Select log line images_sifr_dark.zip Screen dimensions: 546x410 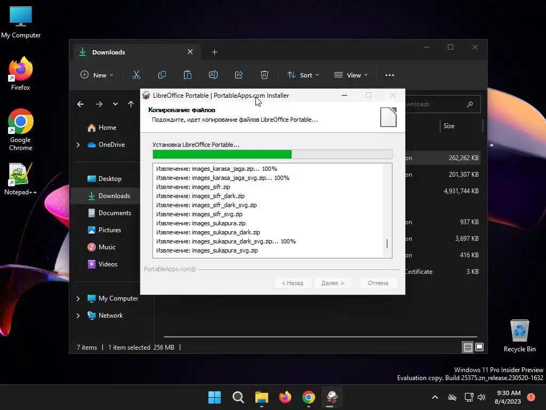[x=200, y=196]
